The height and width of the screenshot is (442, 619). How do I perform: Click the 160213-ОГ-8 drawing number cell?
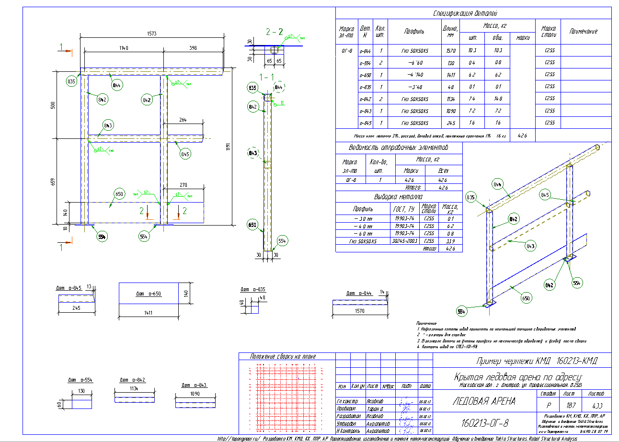click(484, 423)
